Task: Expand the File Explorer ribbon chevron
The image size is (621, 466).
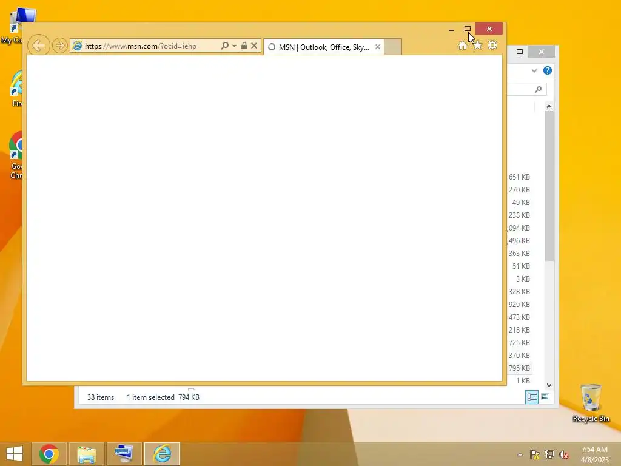Action: click(x=534, y=70)
